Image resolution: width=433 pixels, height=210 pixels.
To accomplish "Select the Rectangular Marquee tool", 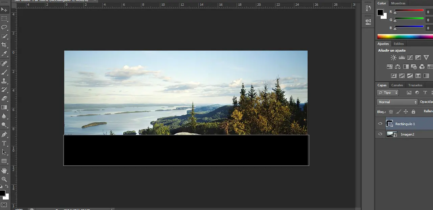I will click(x=4, y=19).
